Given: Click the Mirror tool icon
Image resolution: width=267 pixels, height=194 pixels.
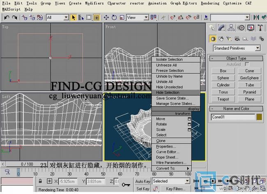Looking at the screenshot, I should [x=256, y=18].
